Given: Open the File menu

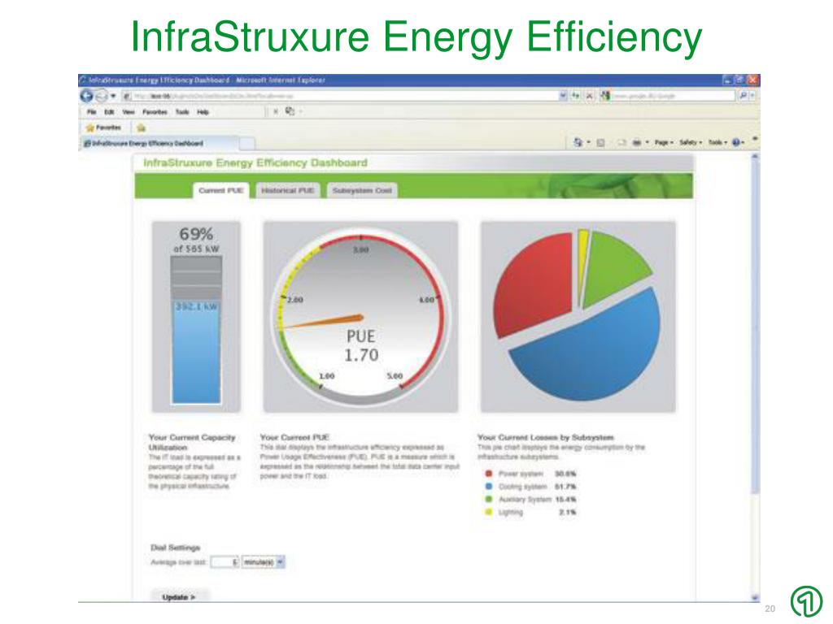Looking at the screenshot, I should 91,112.
